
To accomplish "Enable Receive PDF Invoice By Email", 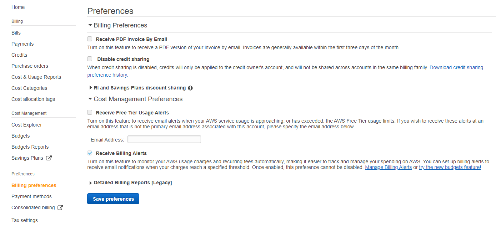I will coord(89,38).
